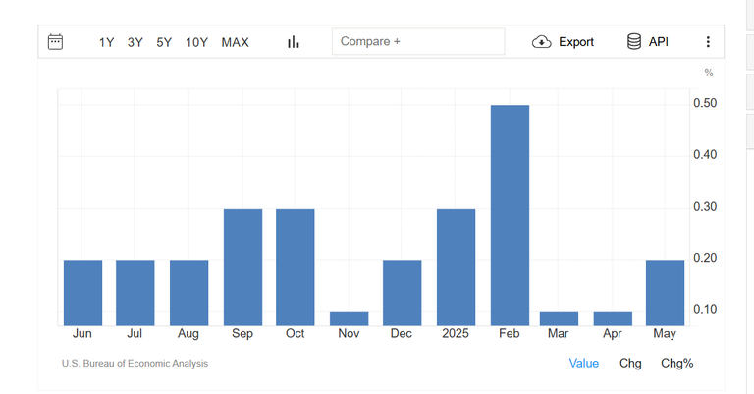
Task: Click the Feb bar at 0.50
Action: click(510, 216)
